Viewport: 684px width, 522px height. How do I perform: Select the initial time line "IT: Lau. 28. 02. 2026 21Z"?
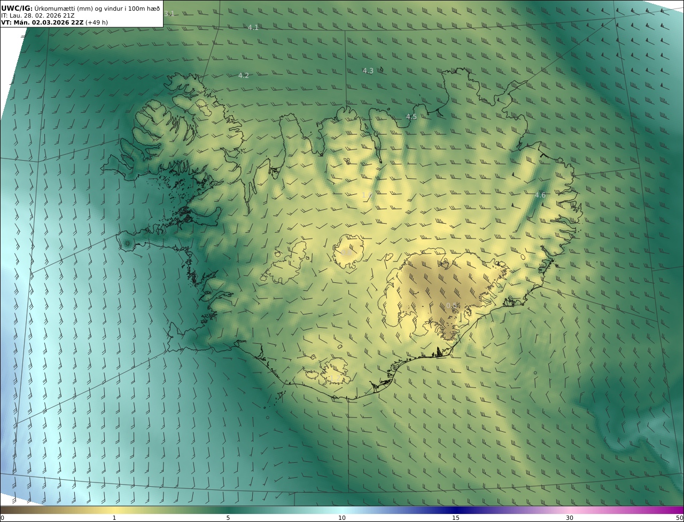point(38,15)
